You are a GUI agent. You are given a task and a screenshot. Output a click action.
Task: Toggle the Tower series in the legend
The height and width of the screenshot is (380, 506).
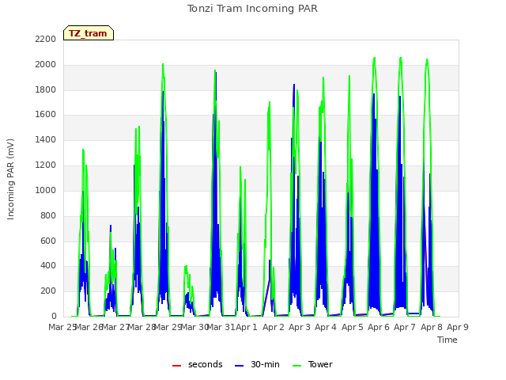(x=312, y=364)
